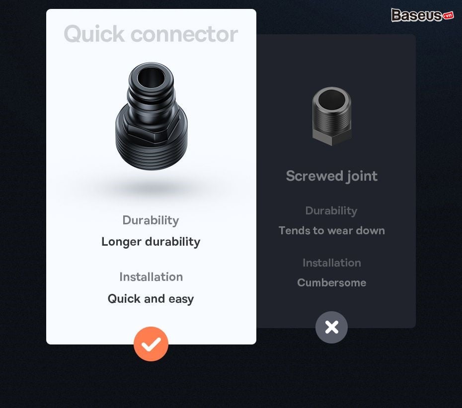This screenshot has height=408, width=462.
Task: Click Quick and easy text
Action: [x=151, y=299]
